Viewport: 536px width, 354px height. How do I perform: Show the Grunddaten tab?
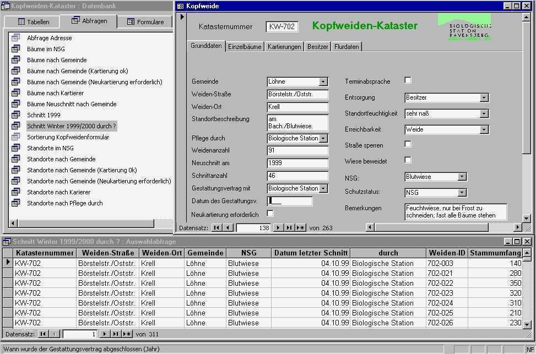(x=206, y=46)
